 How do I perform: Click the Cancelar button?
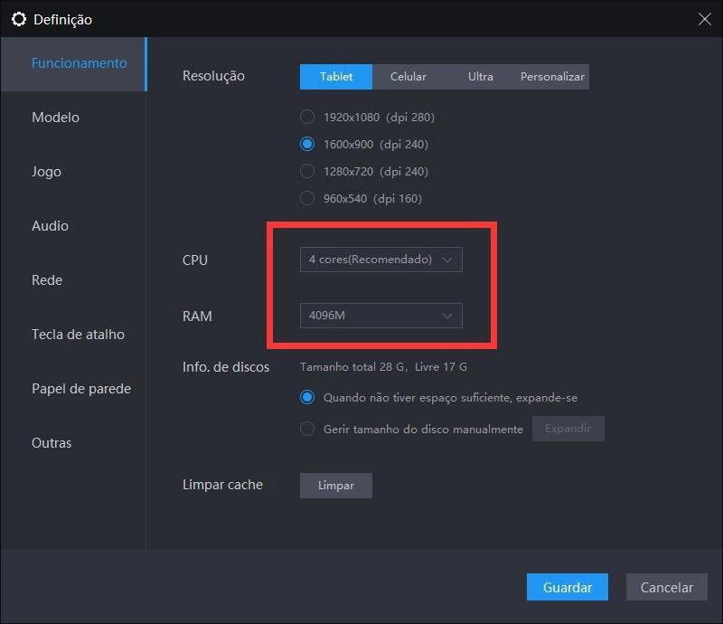[666, 587]
